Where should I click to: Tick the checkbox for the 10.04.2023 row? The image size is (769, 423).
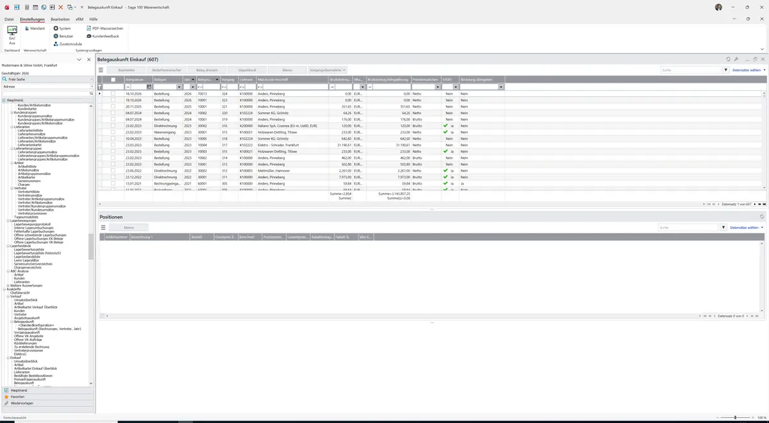point(113,138)
